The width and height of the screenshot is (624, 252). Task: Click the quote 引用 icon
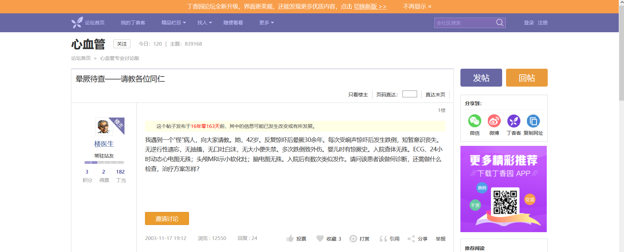(383, 239)
